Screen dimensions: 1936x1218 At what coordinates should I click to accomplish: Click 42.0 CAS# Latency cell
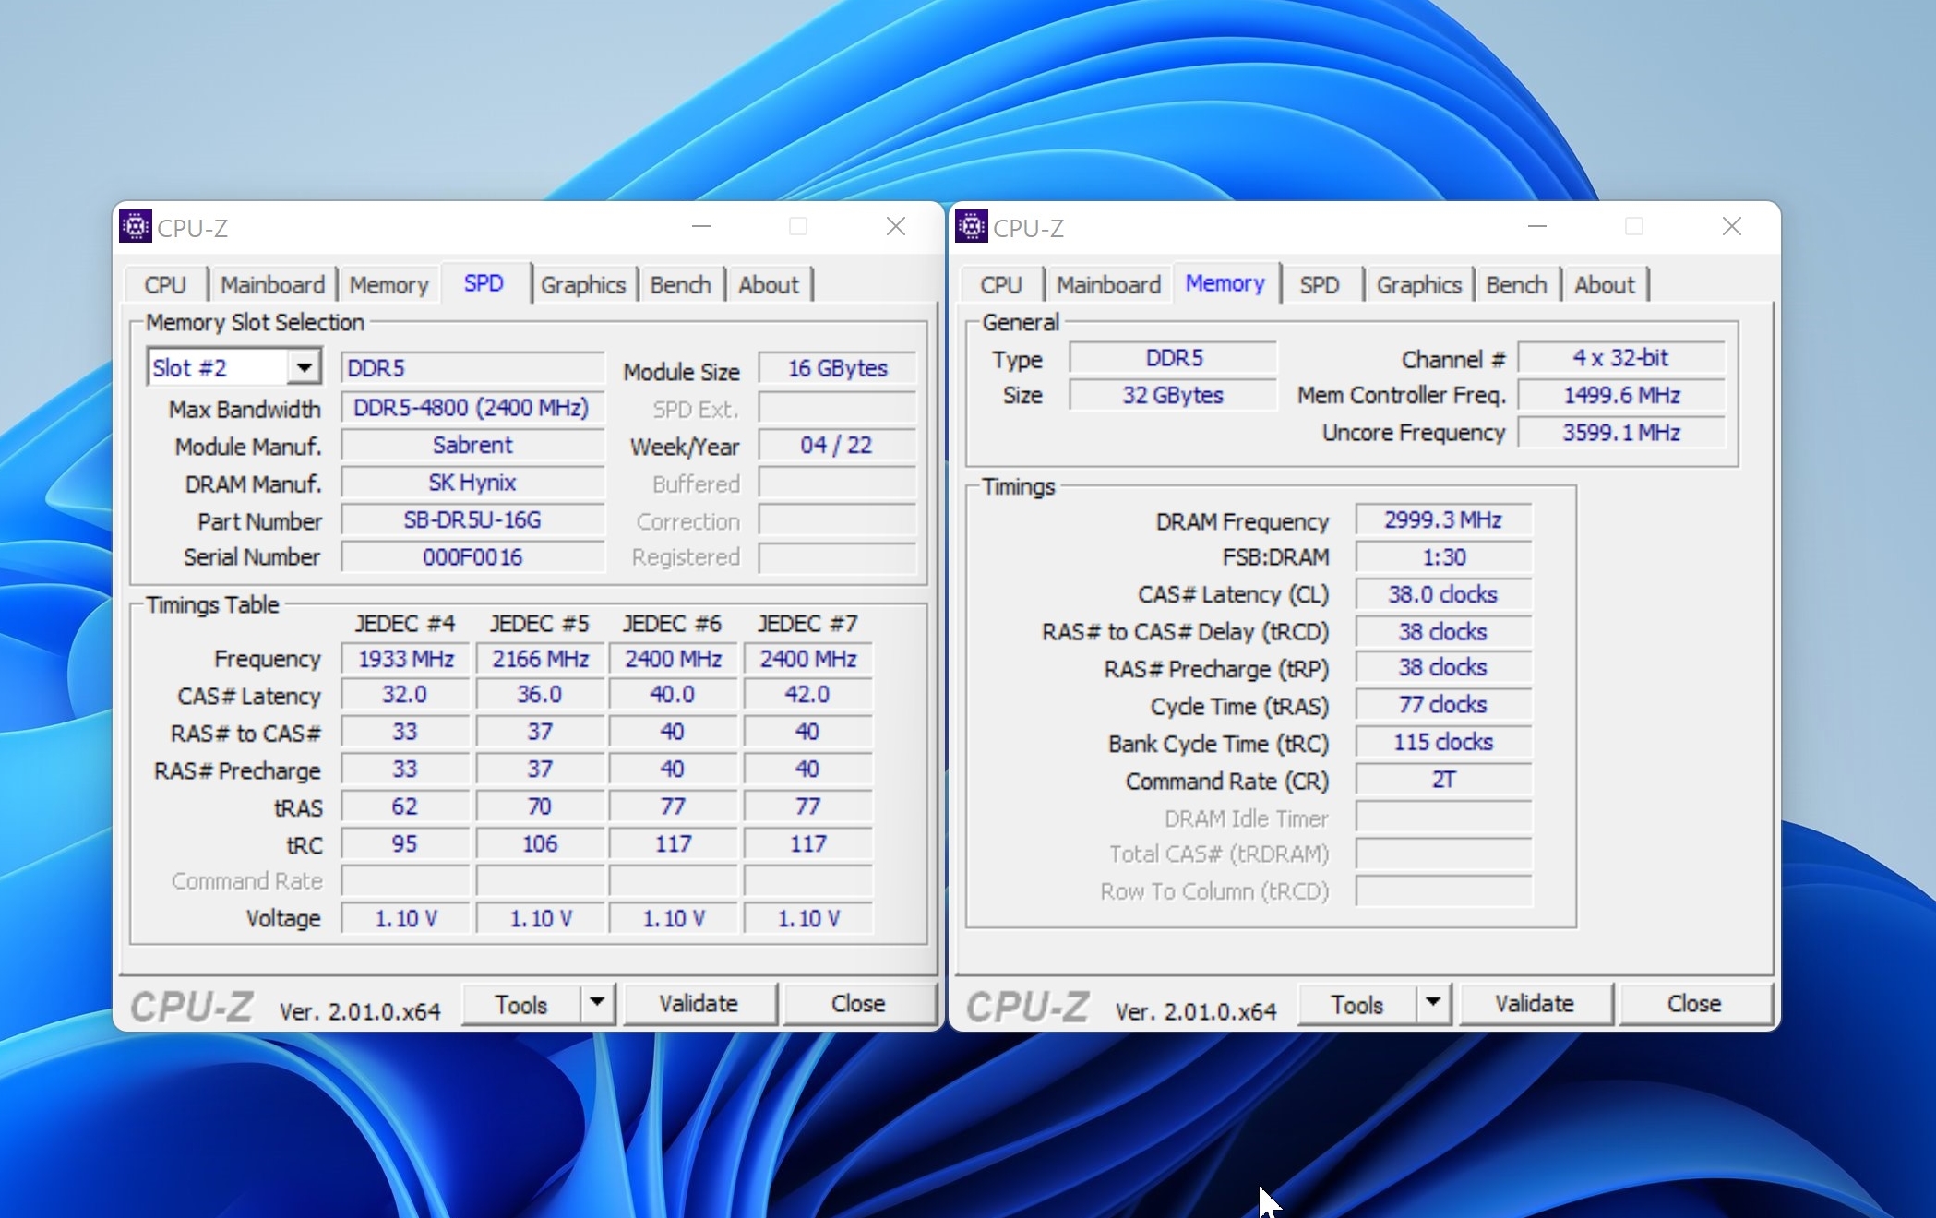point(808,695)
